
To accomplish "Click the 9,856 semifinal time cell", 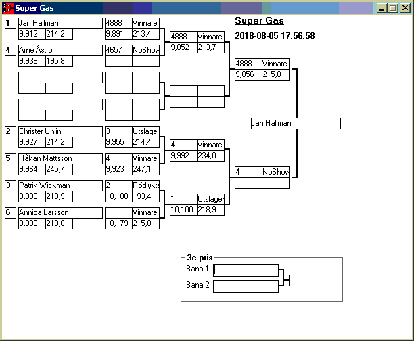I will [x=248, y=74].
